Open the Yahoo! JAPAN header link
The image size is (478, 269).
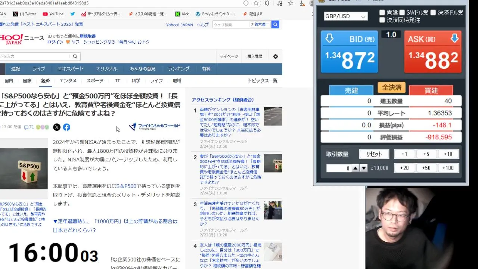180,25
